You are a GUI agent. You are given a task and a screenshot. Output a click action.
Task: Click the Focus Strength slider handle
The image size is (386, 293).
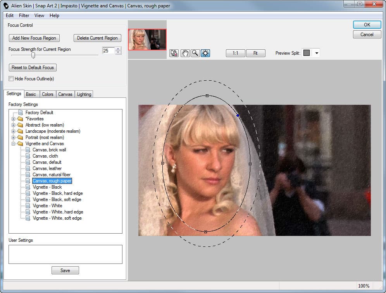33,55
